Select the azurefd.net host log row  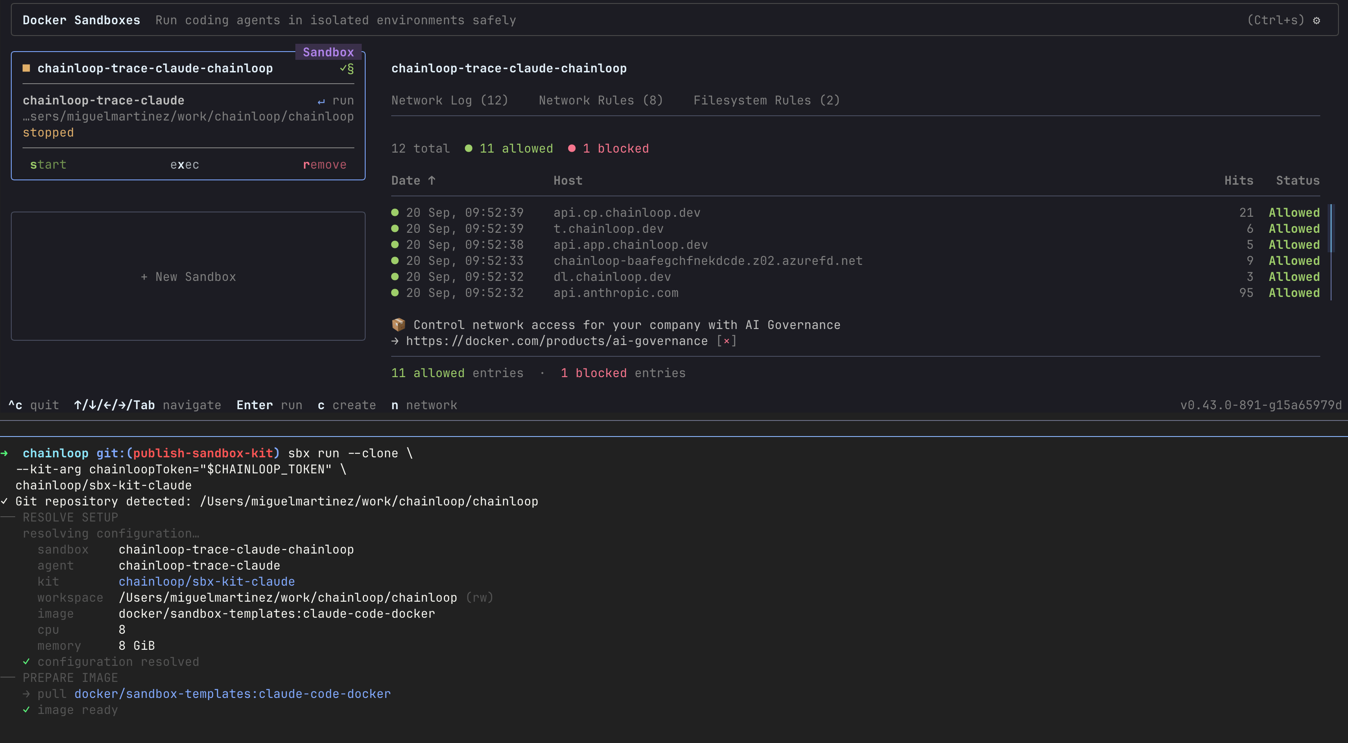click(x=856, y=261)
